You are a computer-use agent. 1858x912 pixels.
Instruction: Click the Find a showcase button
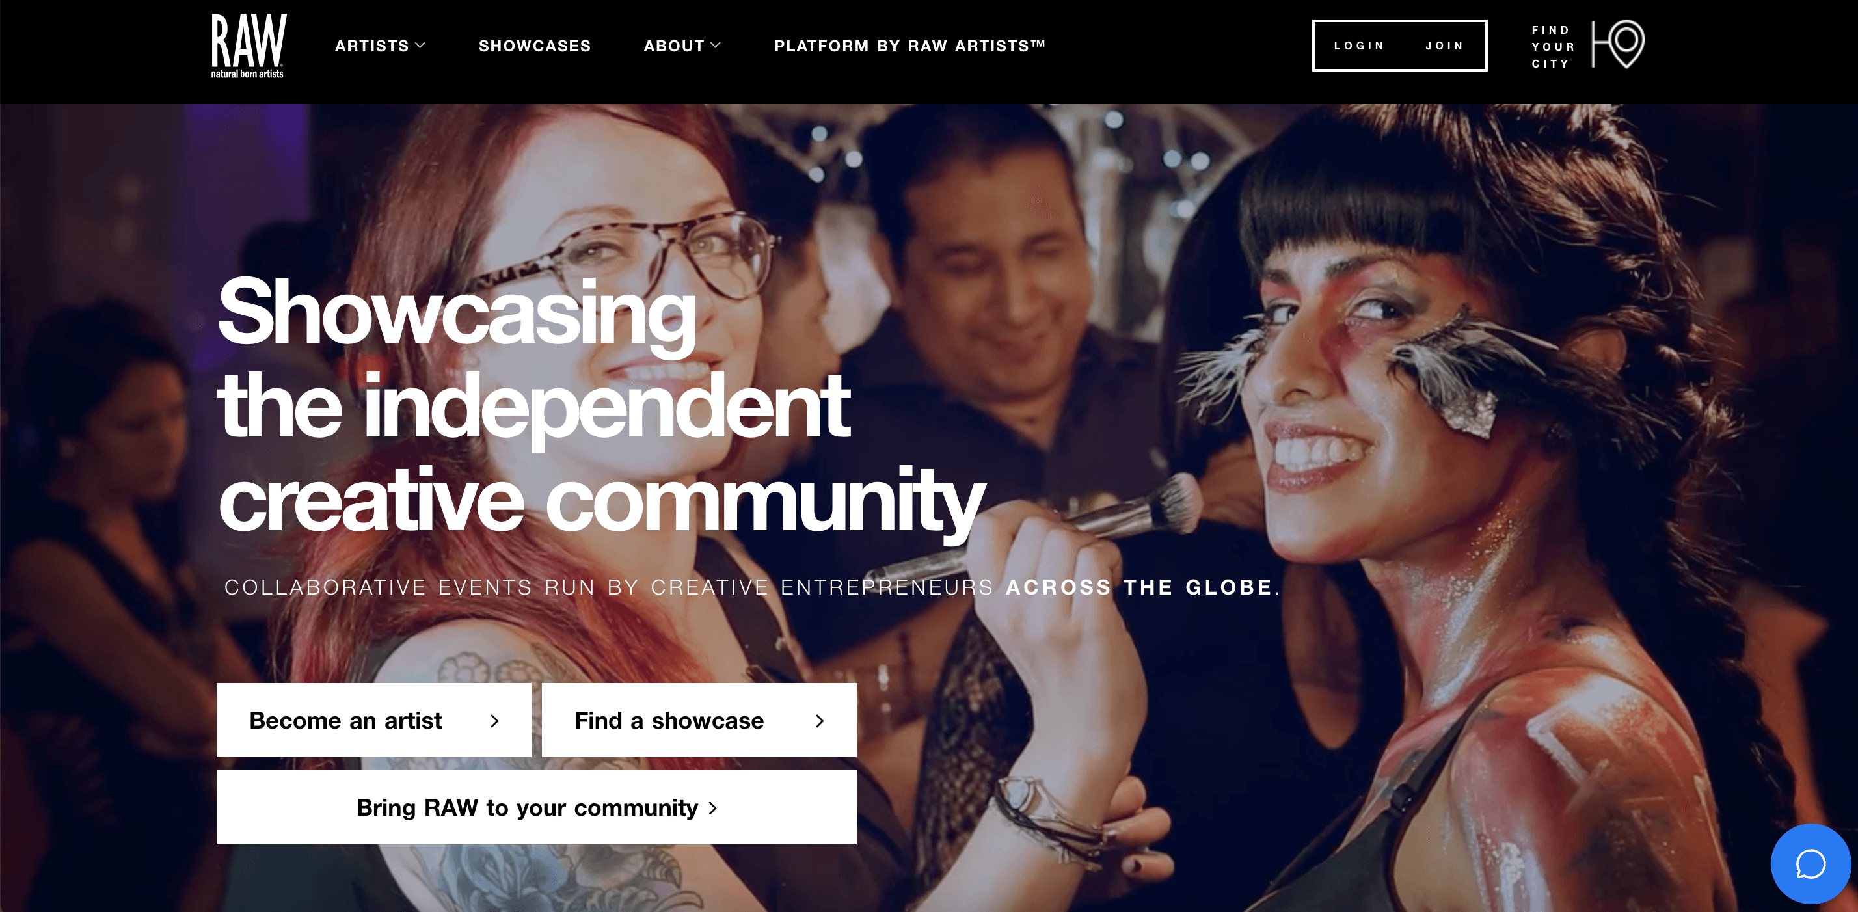point(699,720)
